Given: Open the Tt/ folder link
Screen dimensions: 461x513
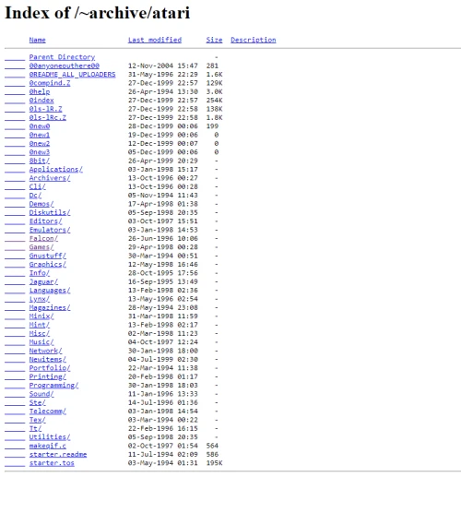Looking at the screenshot, I should pyautogui.click(x=35, y=429).
